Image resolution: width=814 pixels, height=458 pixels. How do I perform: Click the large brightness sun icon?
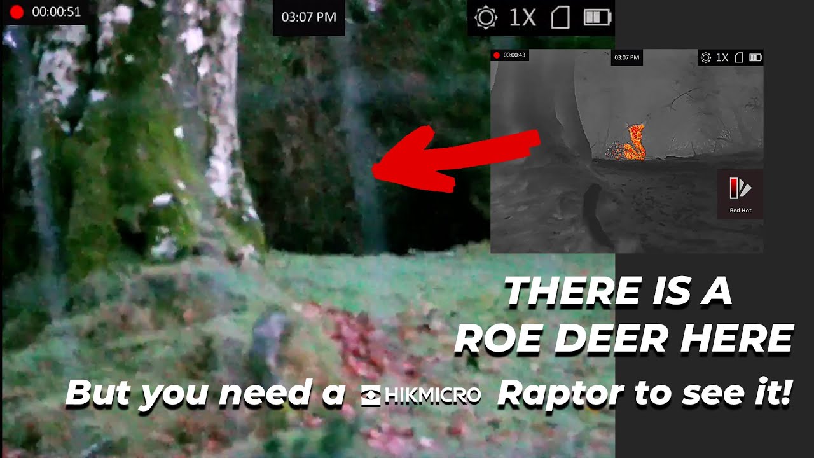[x=486, y=18]
